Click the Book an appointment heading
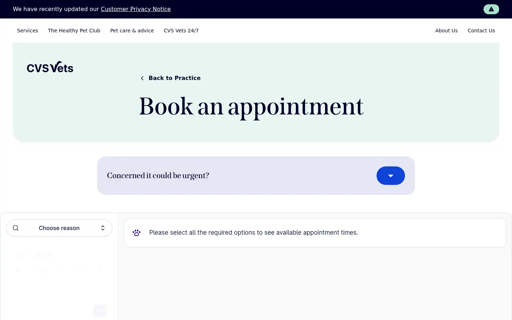512x320 pixels. click(x=251, y=107)
